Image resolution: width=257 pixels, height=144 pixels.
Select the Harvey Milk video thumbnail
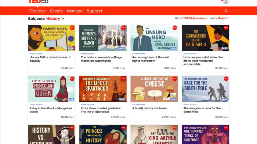pos(52,38)
